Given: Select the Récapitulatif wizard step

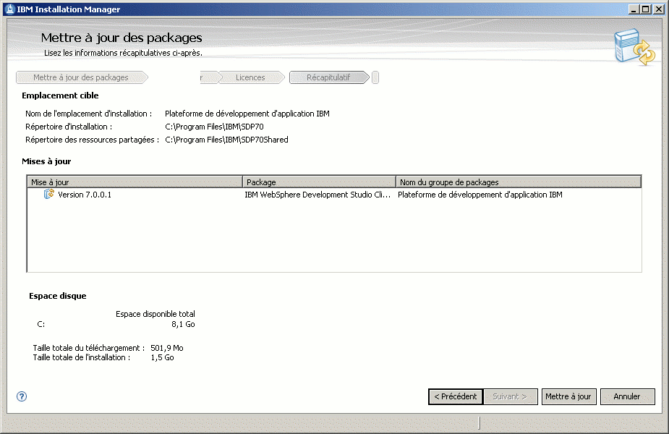Looking at the screenshot, I should [328, 77].
